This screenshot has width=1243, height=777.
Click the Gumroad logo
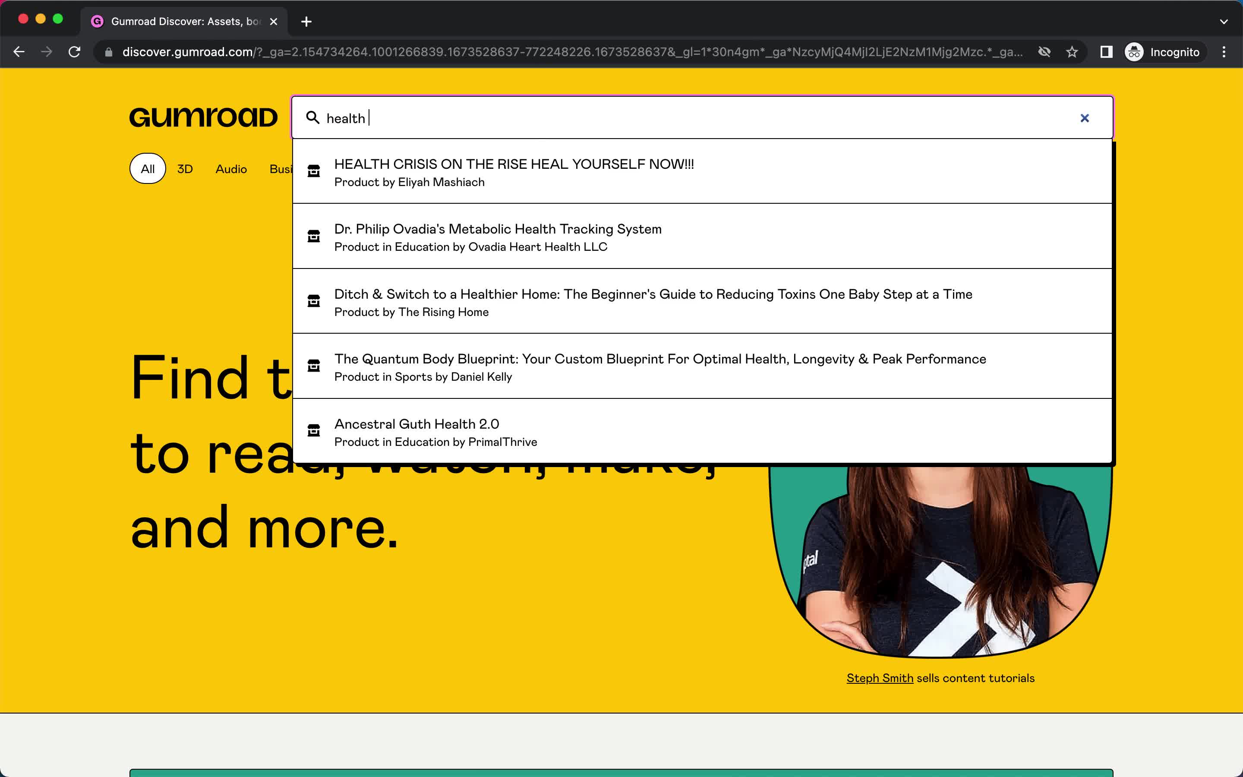[x=203, y=117]
